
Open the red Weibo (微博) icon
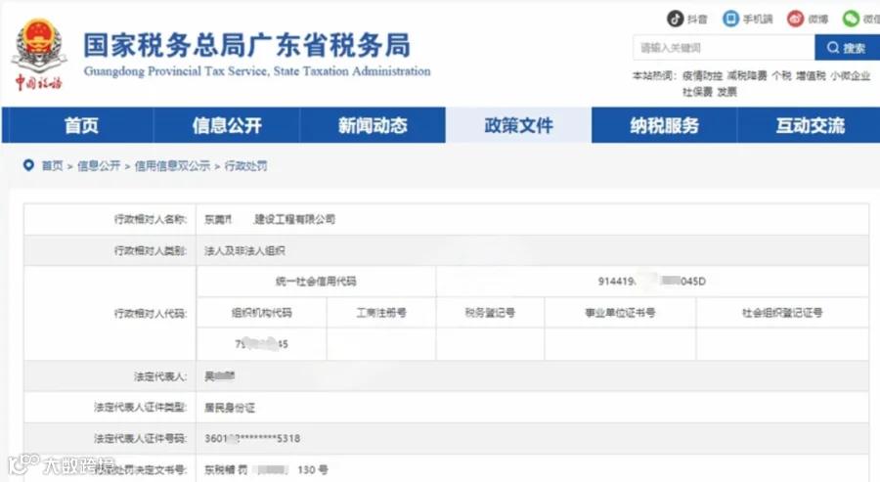pos(795,19)
